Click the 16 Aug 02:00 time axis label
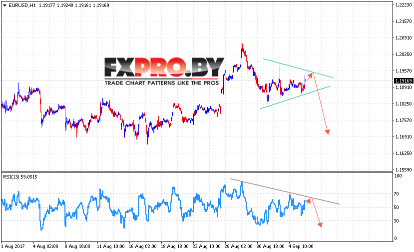The width and height of the screenshot is (414, 252). [142, 246]
